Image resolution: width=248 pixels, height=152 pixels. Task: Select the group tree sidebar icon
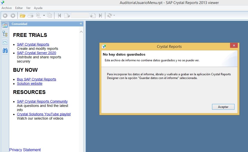point(5,34)
